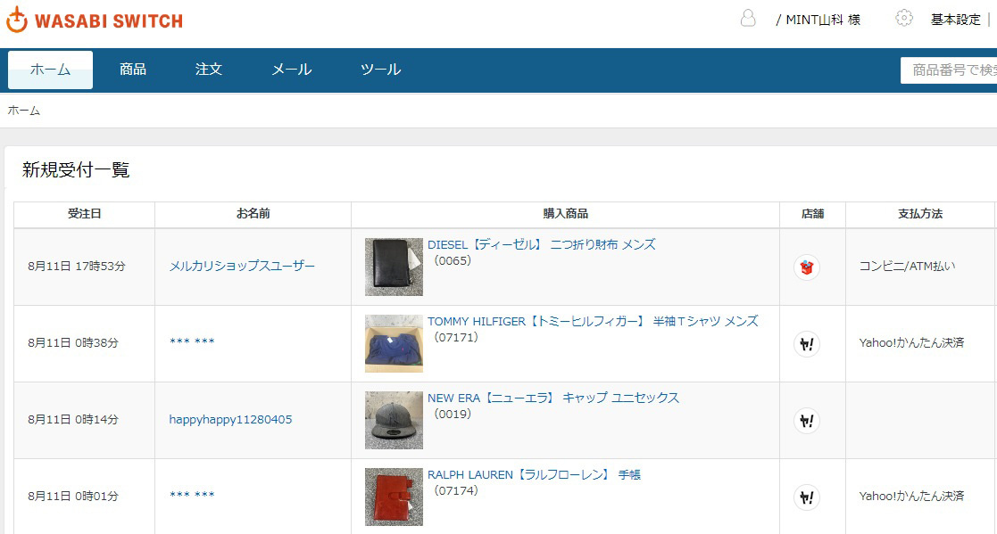This screenshot has height=534, width=997.
Task: Click the Yahoo store icon in RALPH LAUREN row
Action: click(807, 497)
